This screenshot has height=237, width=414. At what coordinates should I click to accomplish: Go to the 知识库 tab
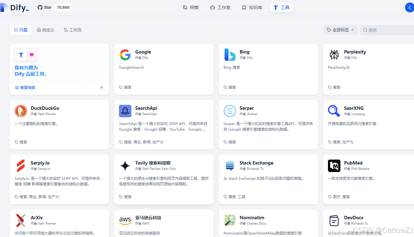(x=252, y=7)
